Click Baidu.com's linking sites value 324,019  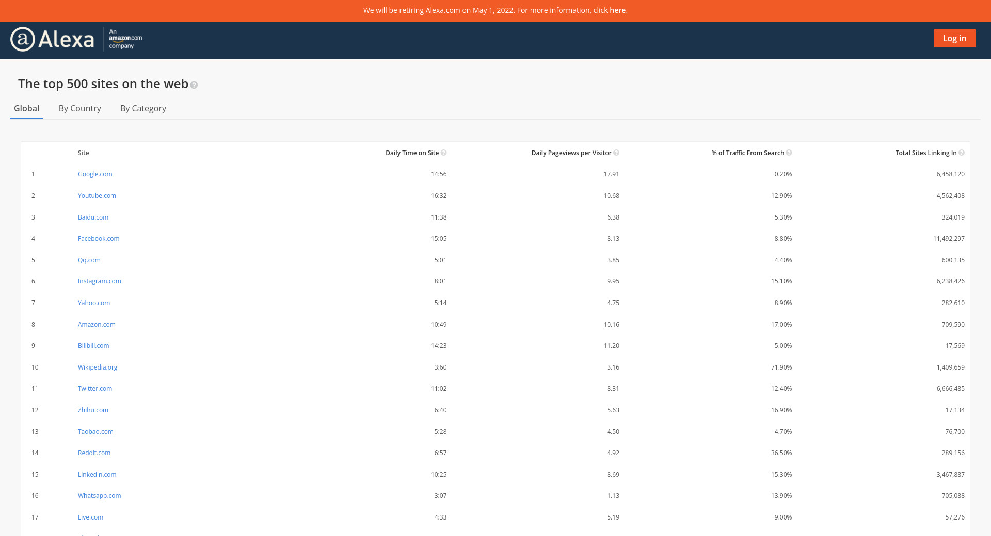point(953,217)
